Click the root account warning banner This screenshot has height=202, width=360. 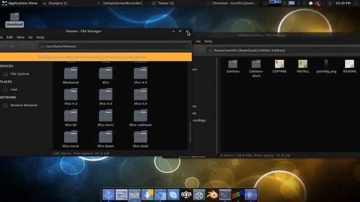tap(96, 57)
